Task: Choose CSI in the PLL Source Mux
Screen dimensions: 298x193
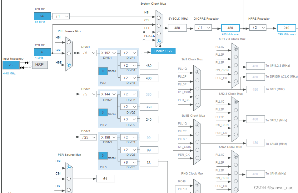Action: tap(69, 53)
